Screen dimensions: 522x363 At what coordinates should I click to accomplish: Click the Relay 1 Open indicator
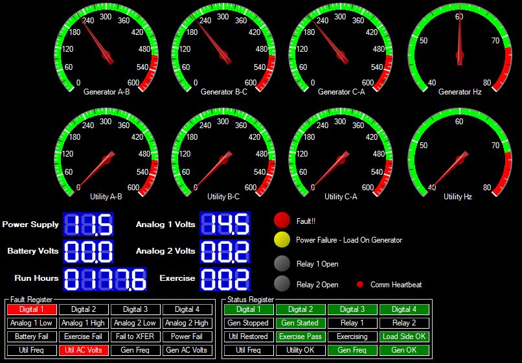(282, 264)
